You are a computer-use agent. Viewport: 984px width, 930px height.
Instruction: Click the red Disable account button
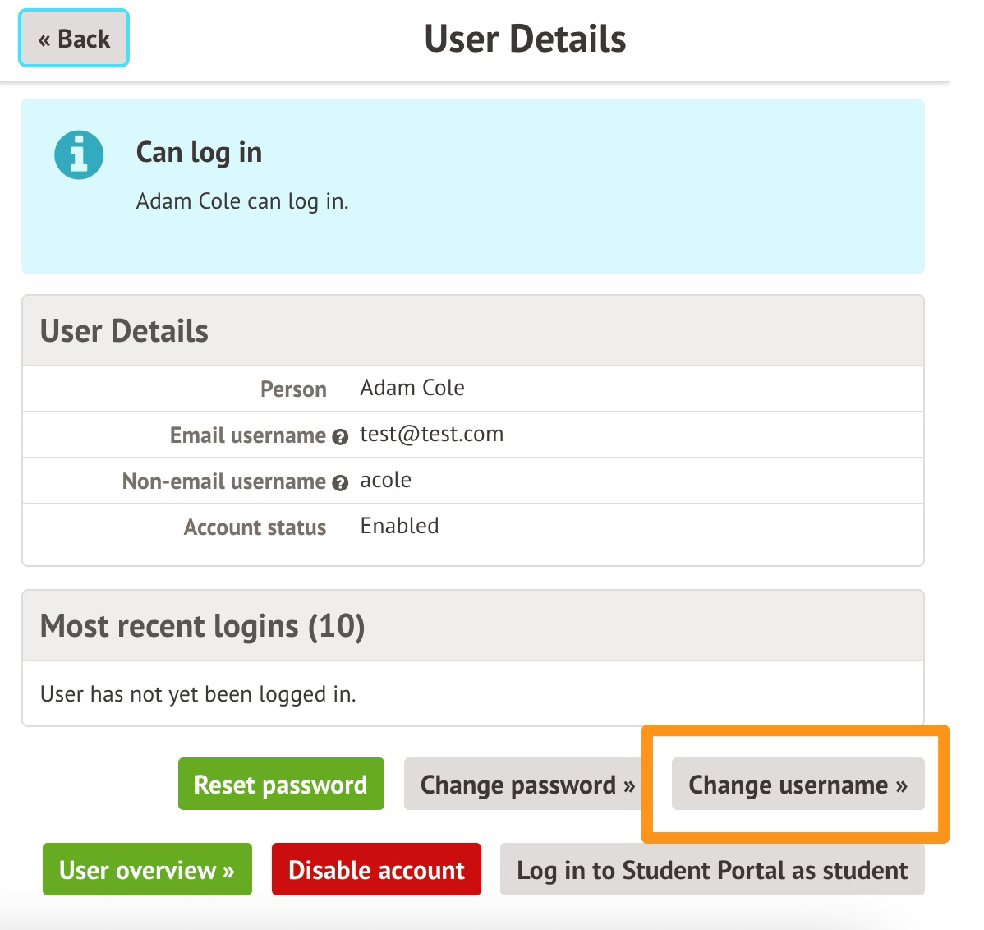[x=376, y=869]
